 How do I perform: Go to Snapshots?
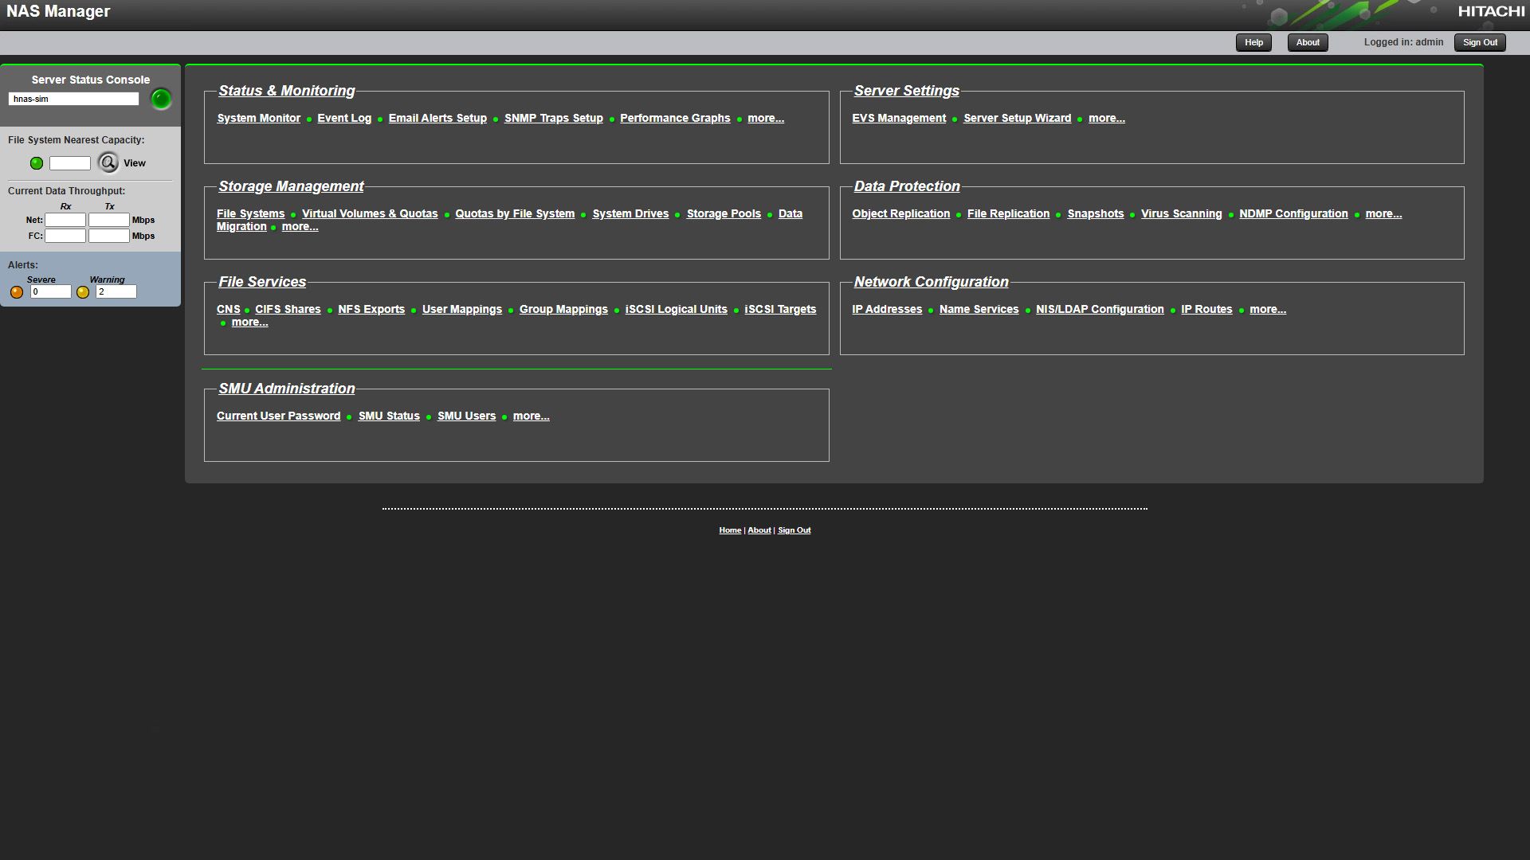1096,213
